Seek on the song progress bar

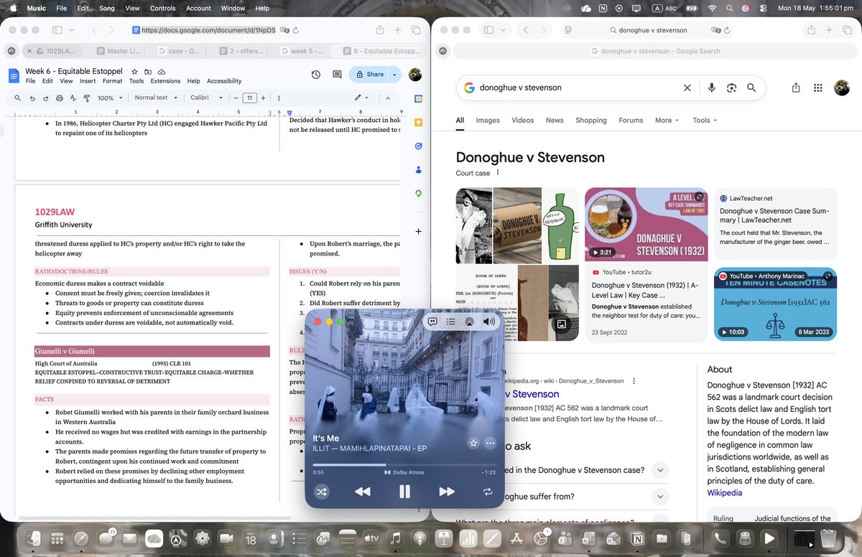coord(404,465)
